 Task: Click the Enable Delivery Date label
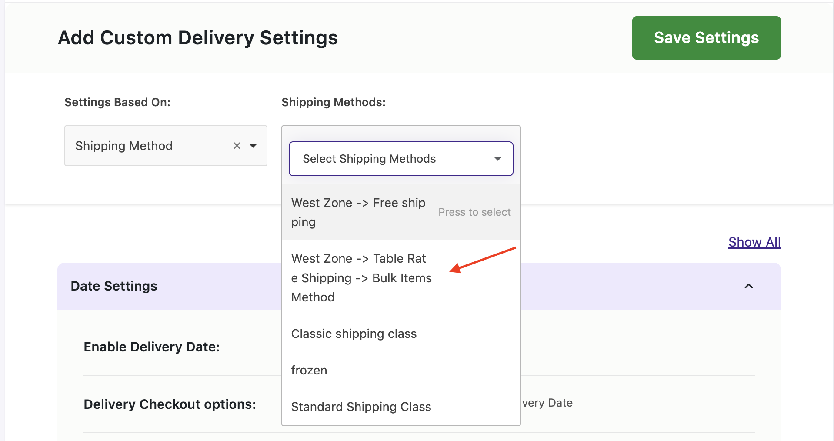151,347
